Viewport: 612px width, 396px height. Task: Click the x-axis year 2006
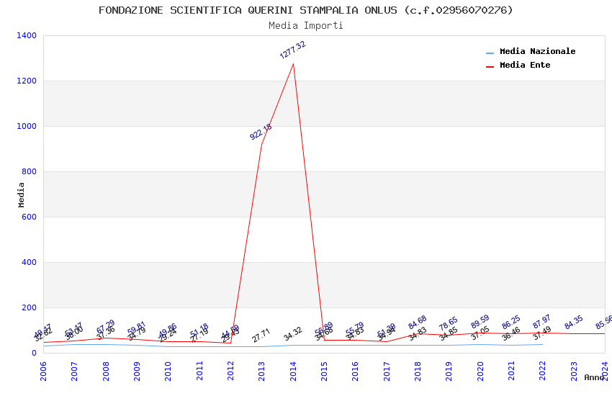click(43, 371)
